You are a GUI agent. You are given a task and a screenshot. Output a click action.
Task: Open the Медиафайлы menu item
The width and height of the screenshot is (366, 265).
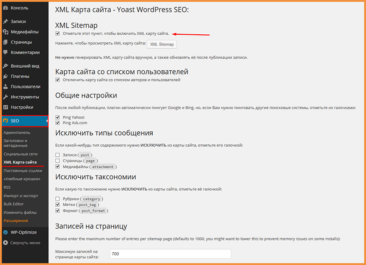pos(25,32)
